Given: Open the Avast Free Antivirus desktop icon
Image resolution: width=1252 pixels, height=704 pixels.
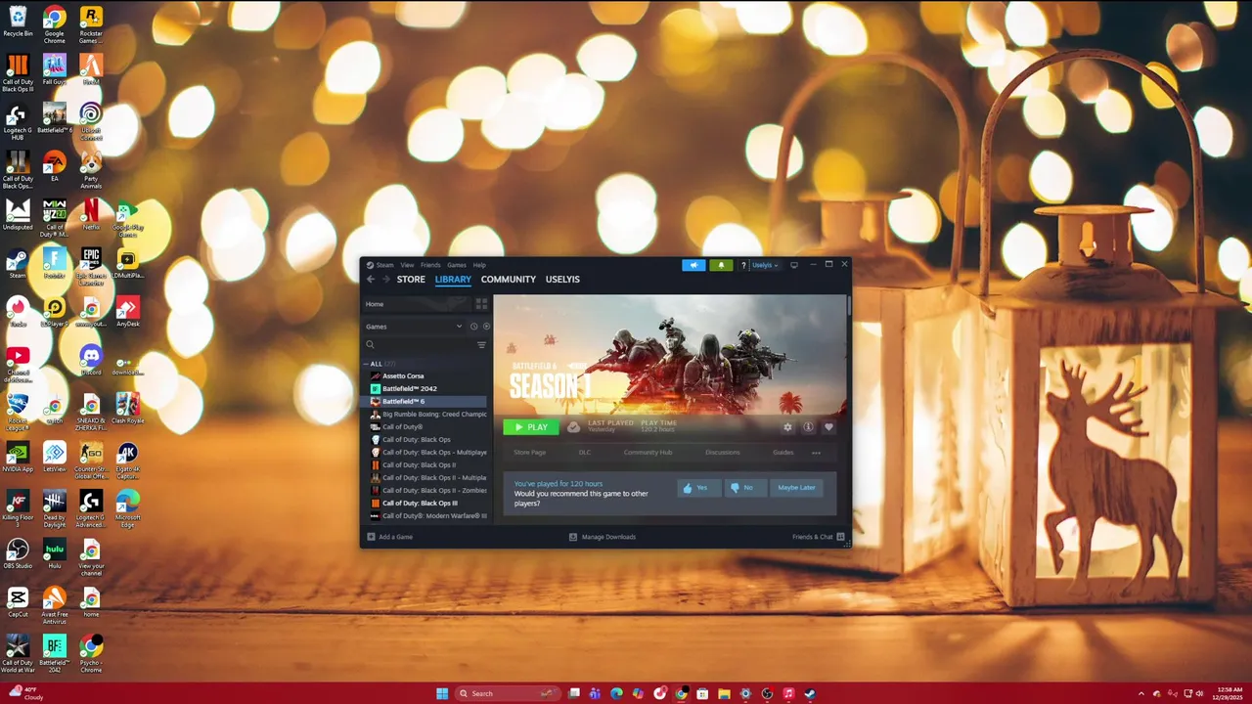Looking at the screenshot, I should (x=54, y=605).
